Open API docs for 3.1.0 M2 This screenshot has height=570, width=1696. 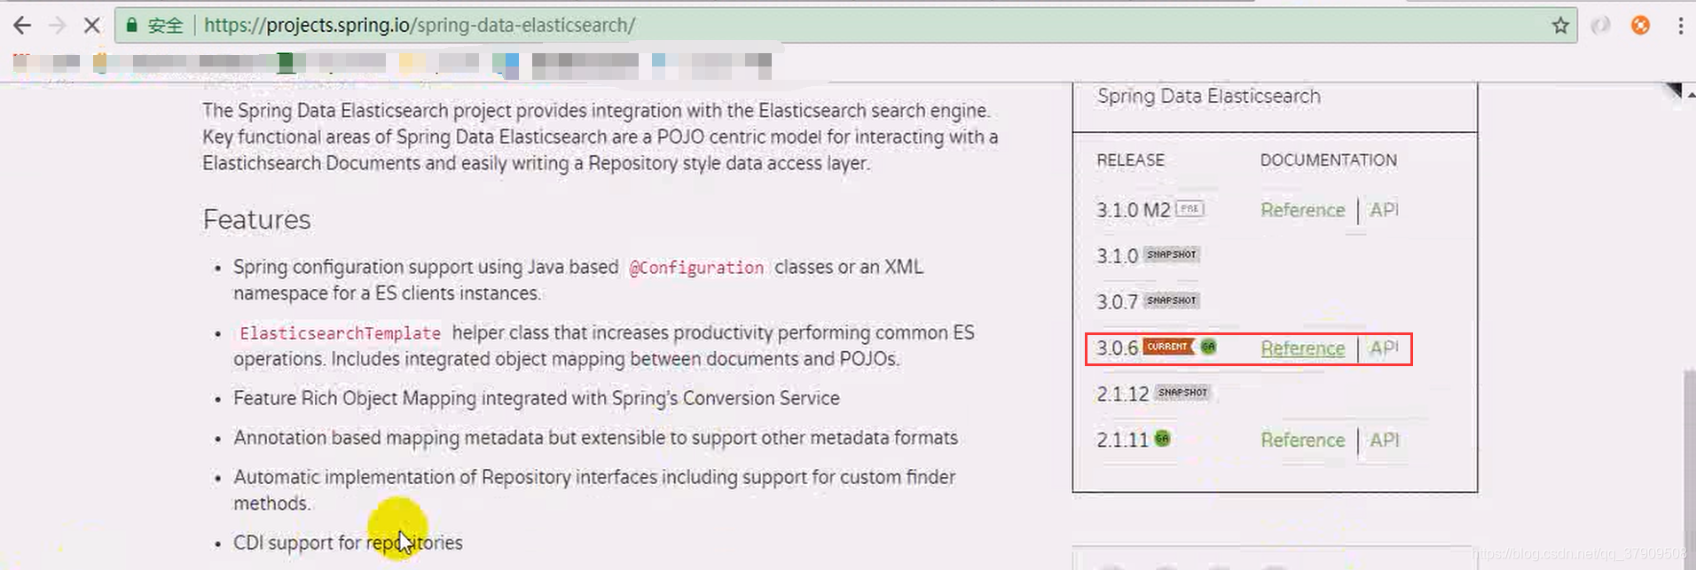[x=1384, y=210]
